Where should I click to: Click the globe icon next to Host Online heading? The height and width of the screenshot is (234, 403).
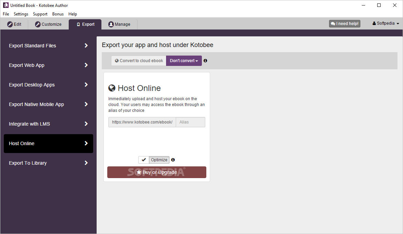tap(112, 88)
